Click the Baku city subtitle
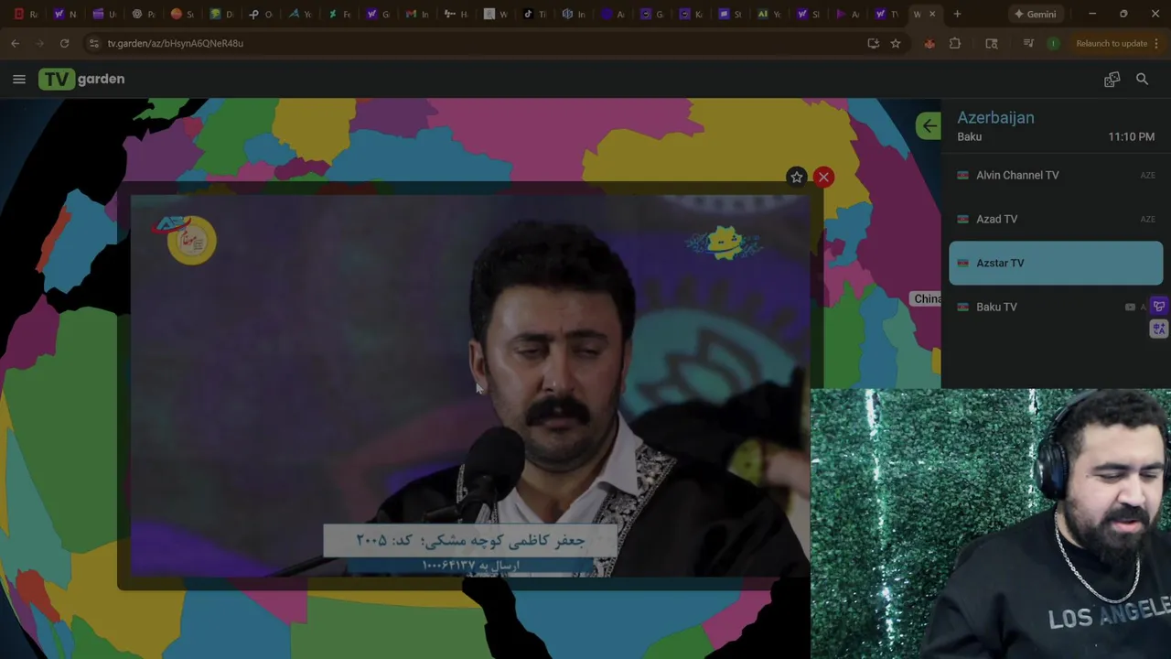This screenshot has width=1171, height=659. [969, 136]
